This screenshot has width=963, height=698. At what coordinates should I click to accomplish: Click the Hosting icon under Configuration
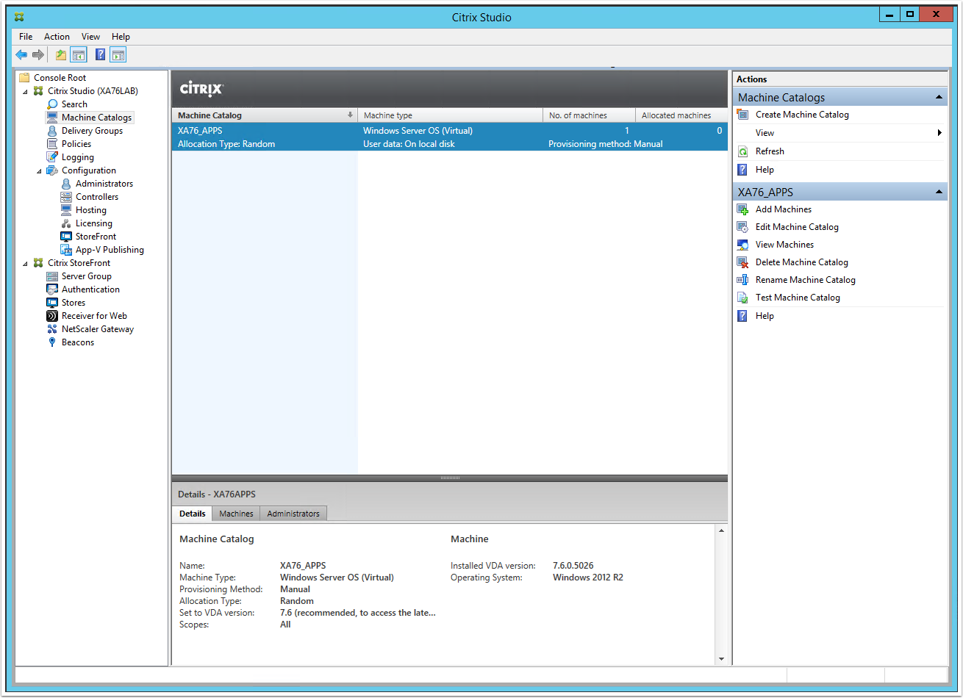66,210
